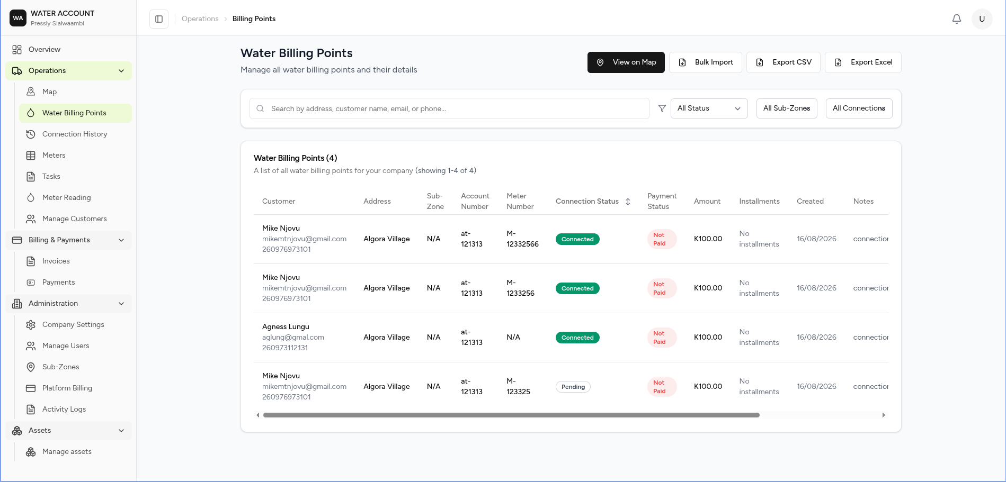The height and width of the screenshot is (482, 1006).
Task: Click the map pin icon in View on Map
Action: point(600,62)
